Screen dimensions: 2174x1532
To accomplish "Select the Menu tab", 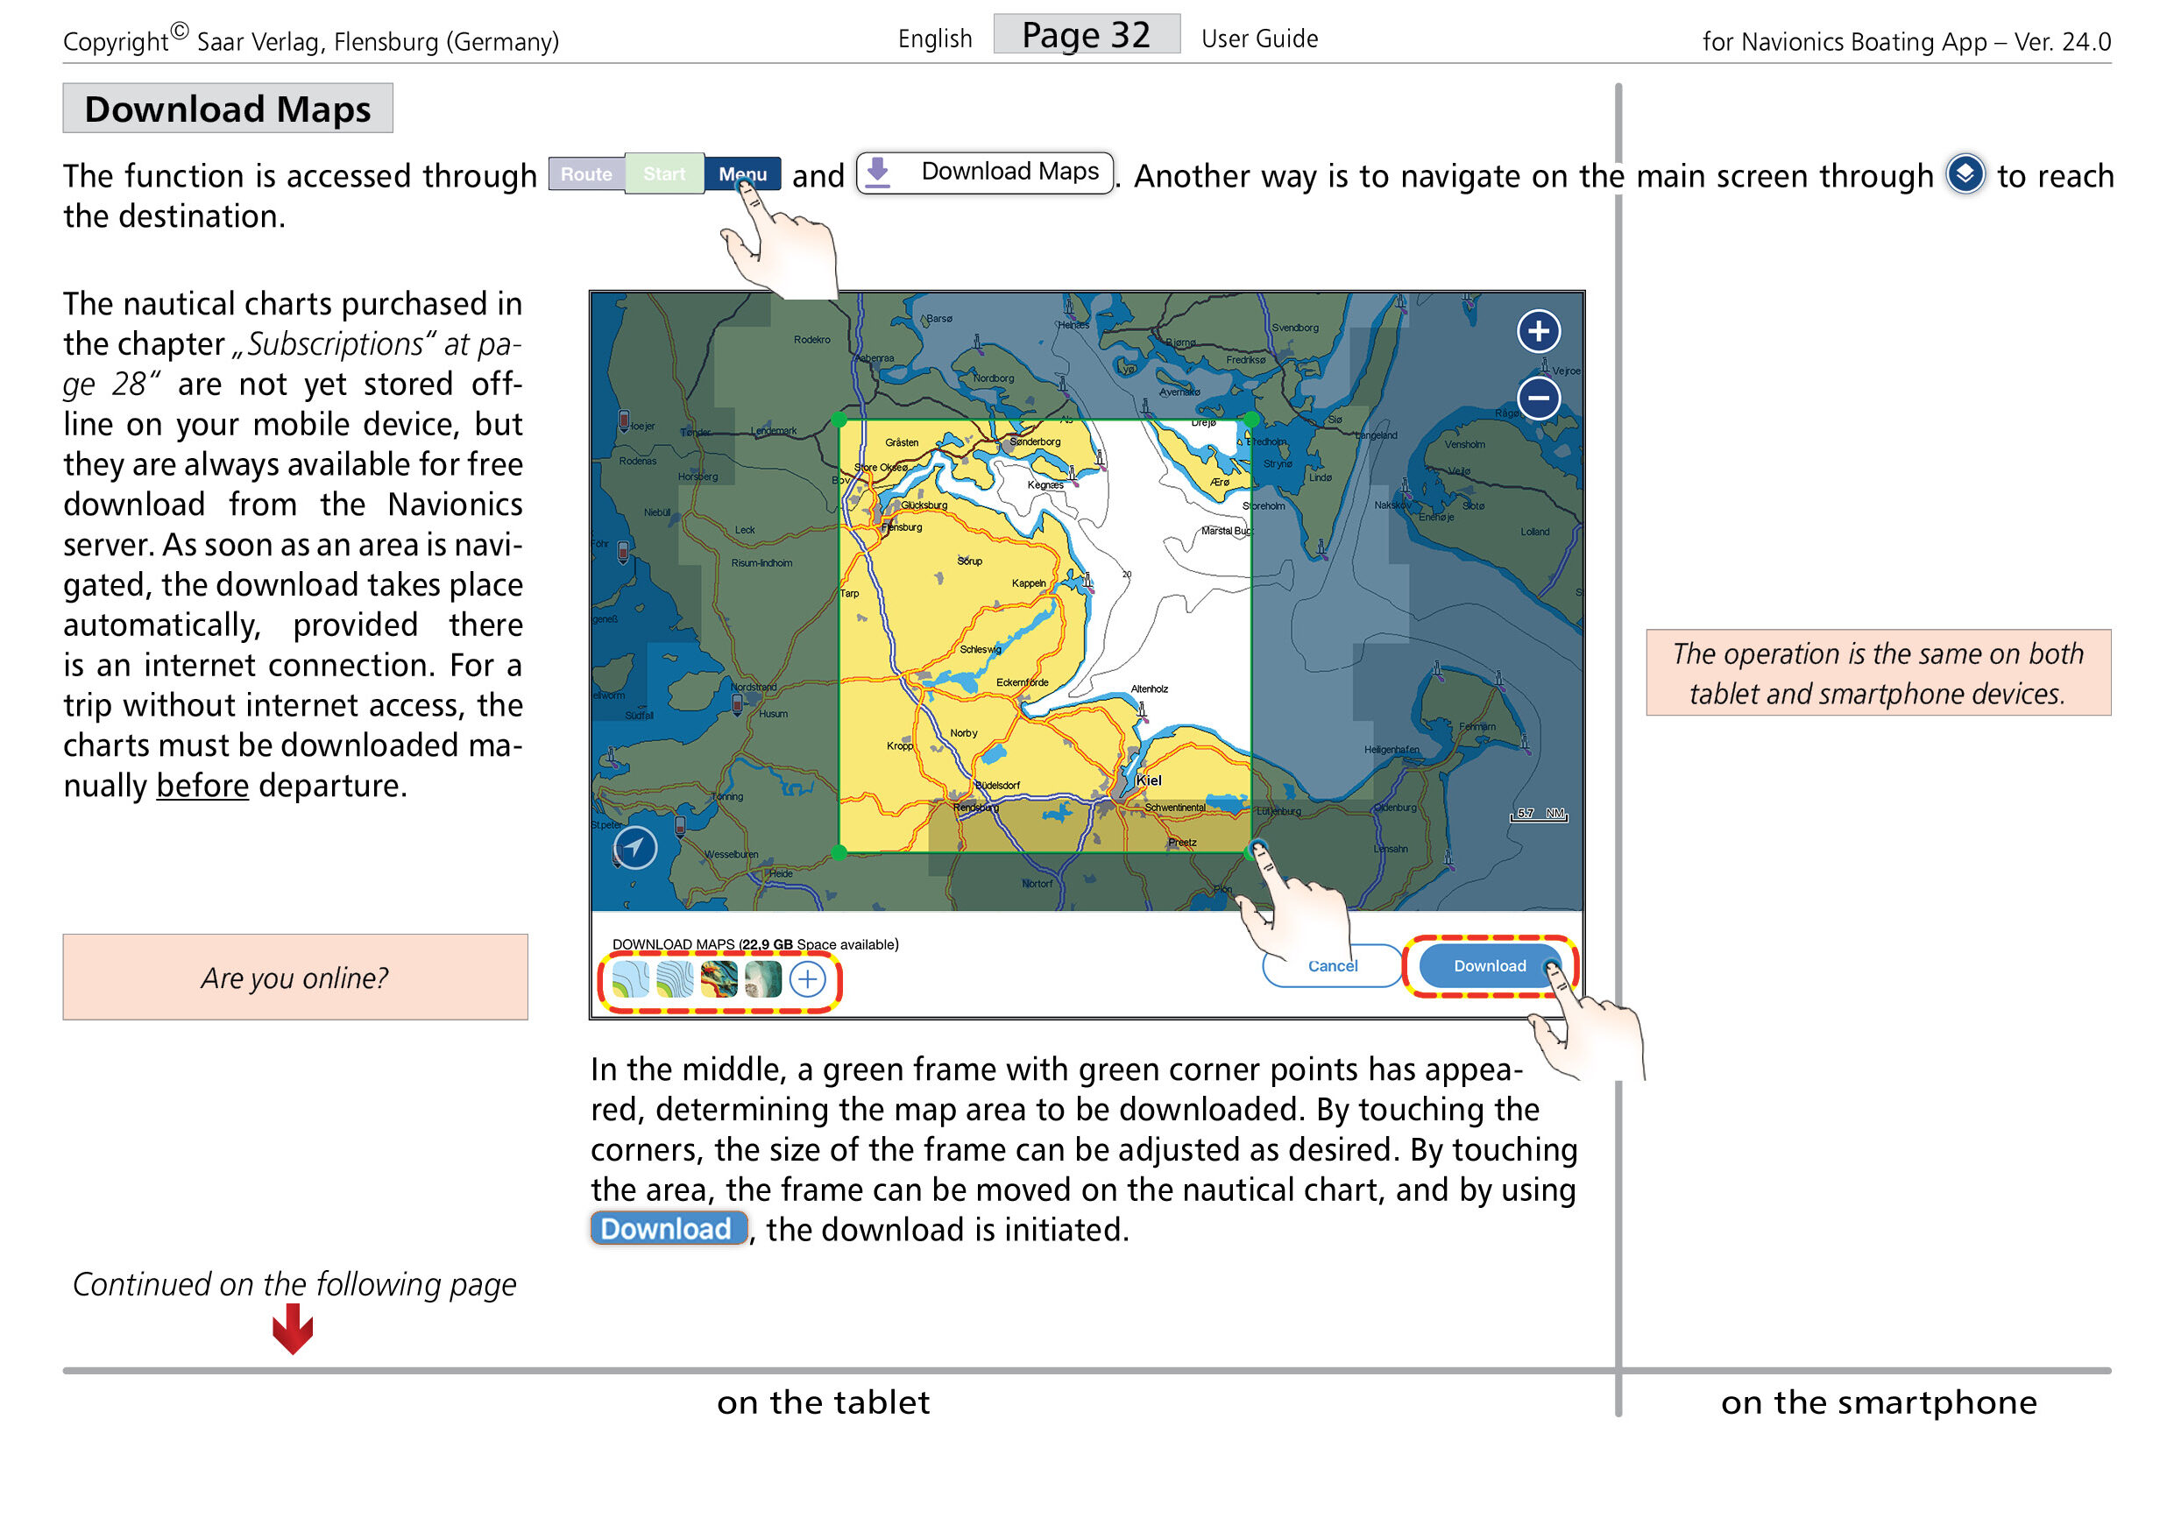I will [742, 173].
